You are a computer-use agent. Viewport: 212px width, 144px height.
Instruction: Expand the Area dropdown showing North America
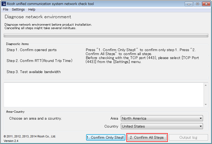click(x=162, y=118)
